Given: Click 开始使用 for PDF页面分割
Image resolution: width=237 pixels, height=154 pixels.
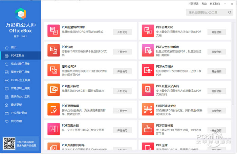Looking at the screenshot, I should (122, 130).
